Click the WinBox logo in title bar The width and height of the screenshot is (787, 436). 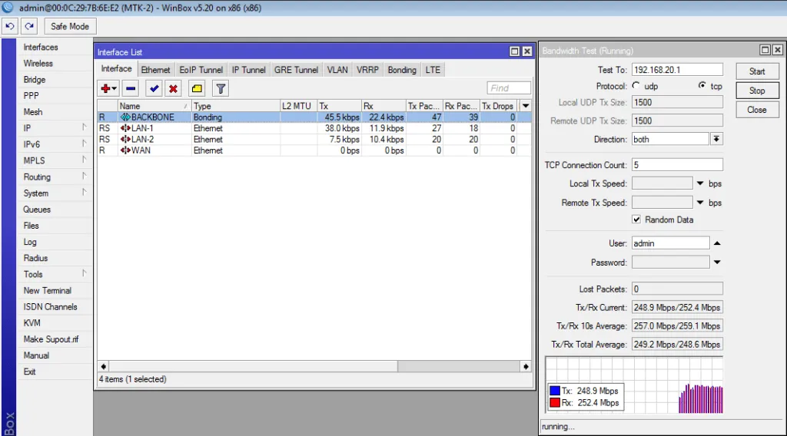(x=8, y=8)
